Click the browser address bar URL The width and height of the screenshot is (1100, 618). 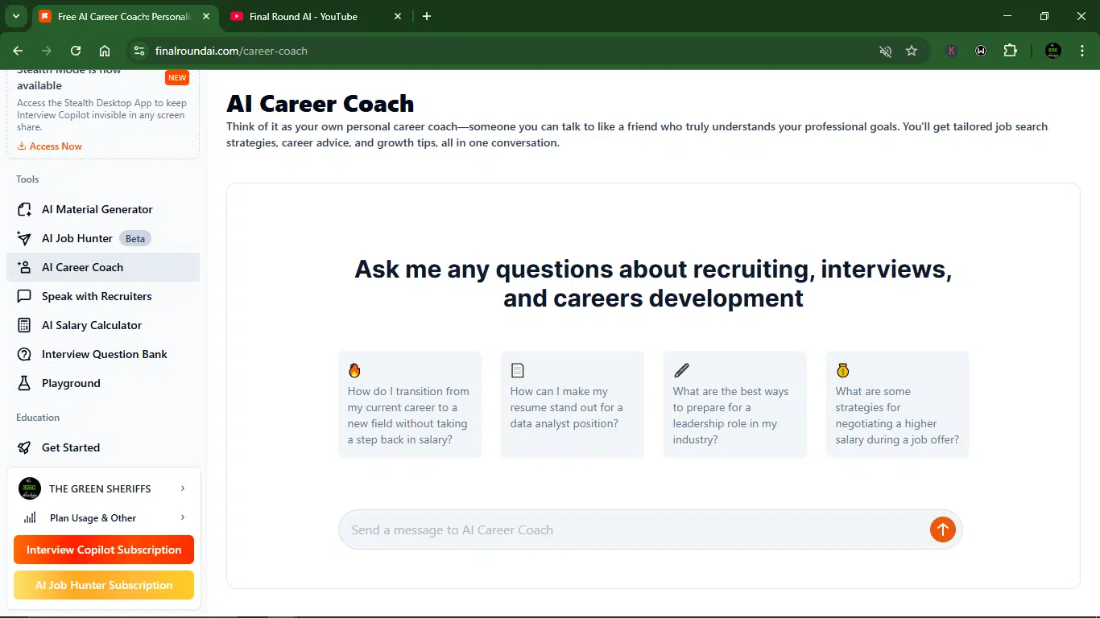[231, 51]
